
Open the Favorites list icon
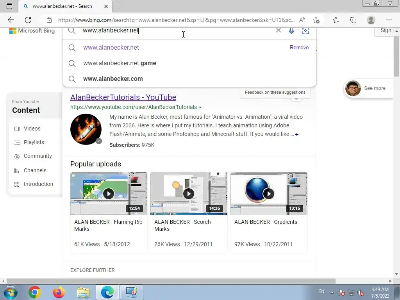point(336,20)
